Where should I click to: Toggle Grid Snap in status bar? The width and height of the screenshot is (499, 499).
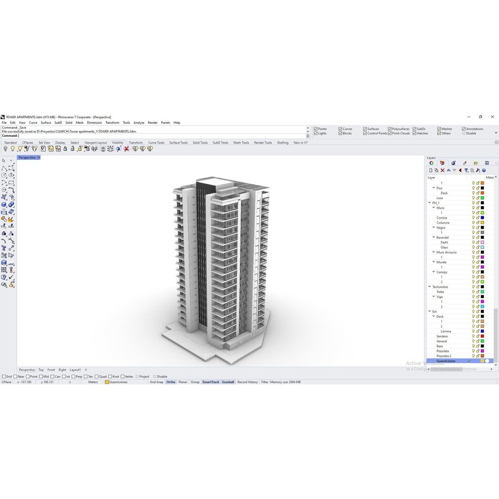click(x=156, y=382)
